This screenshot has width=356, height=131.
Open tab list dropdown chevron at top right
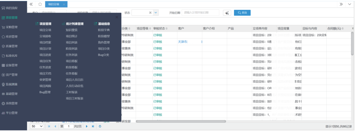(x=349, y=4)
